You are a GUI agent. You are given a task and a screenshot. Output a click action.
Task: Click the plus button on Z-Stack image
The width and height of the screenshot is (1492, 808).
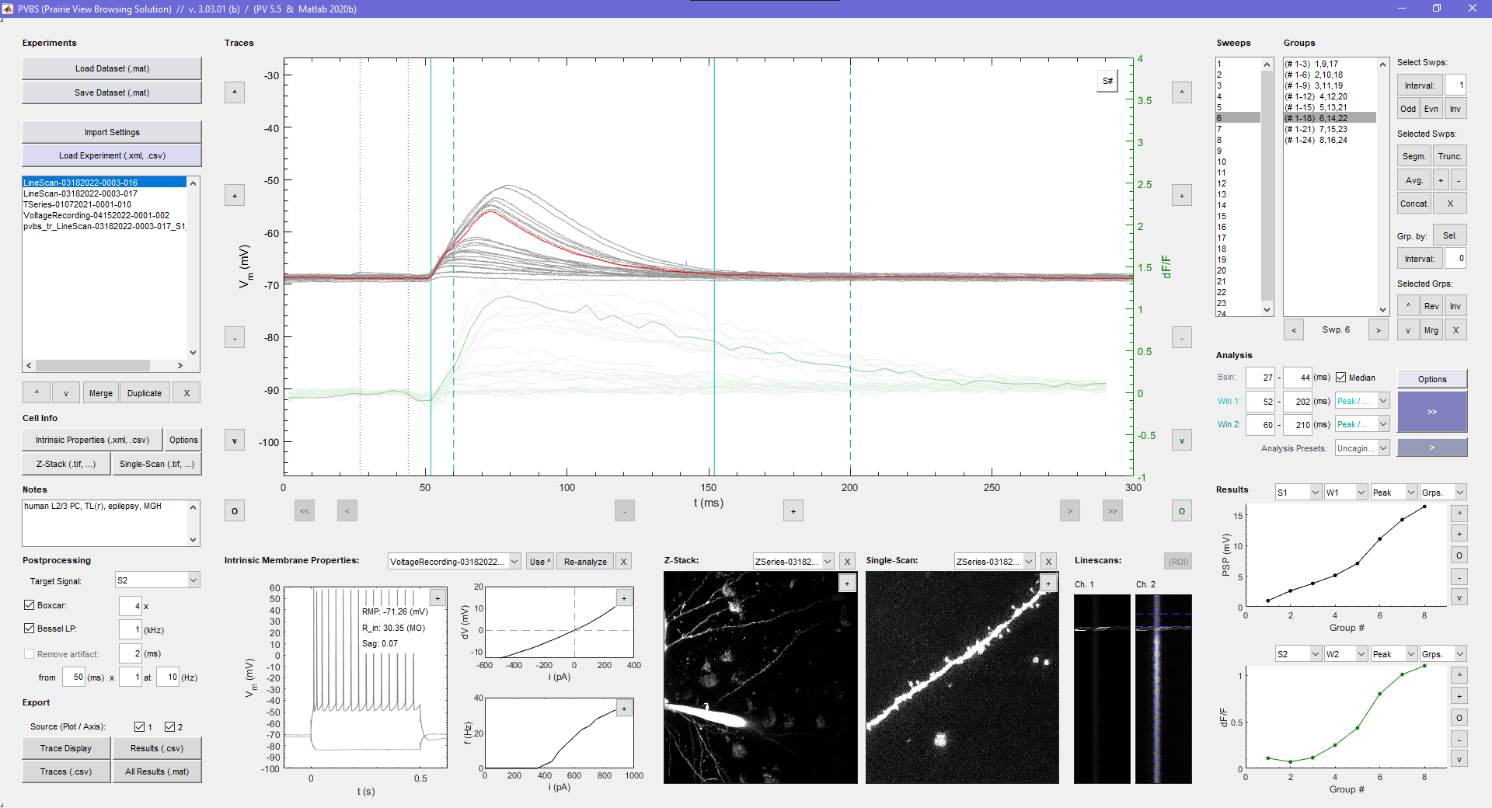tap(847, 583)
